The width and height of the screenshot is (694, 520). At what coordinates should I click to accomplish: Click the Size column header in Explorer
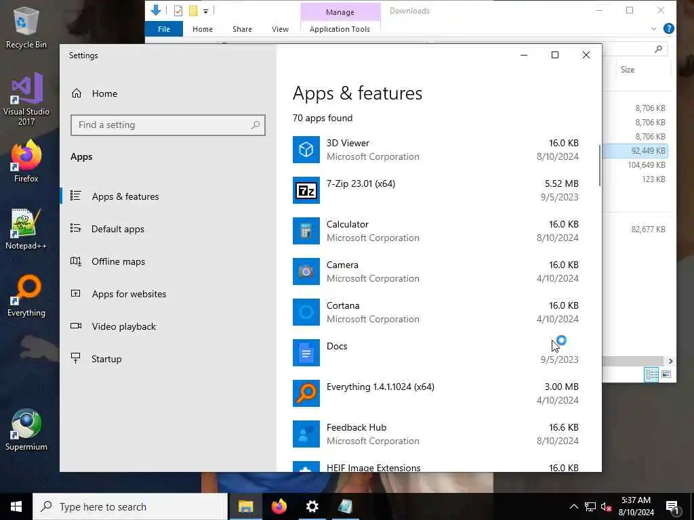628,70
